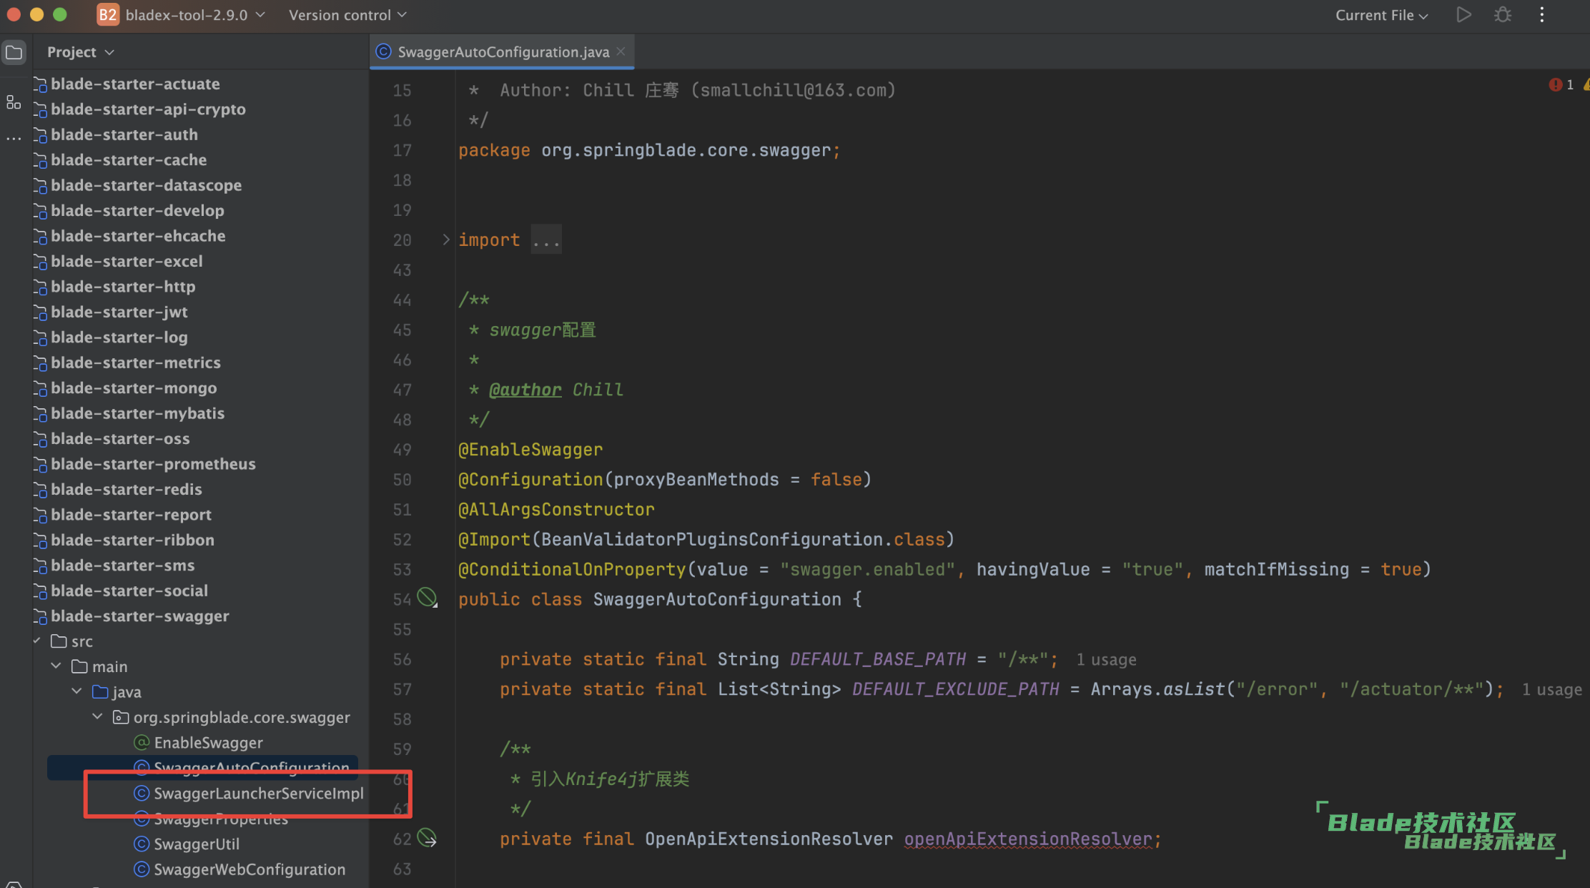Click SwaggerAutoConfiguration class name on line 54
Viewport: 1590px width, 888px height.
pos(717,599)
